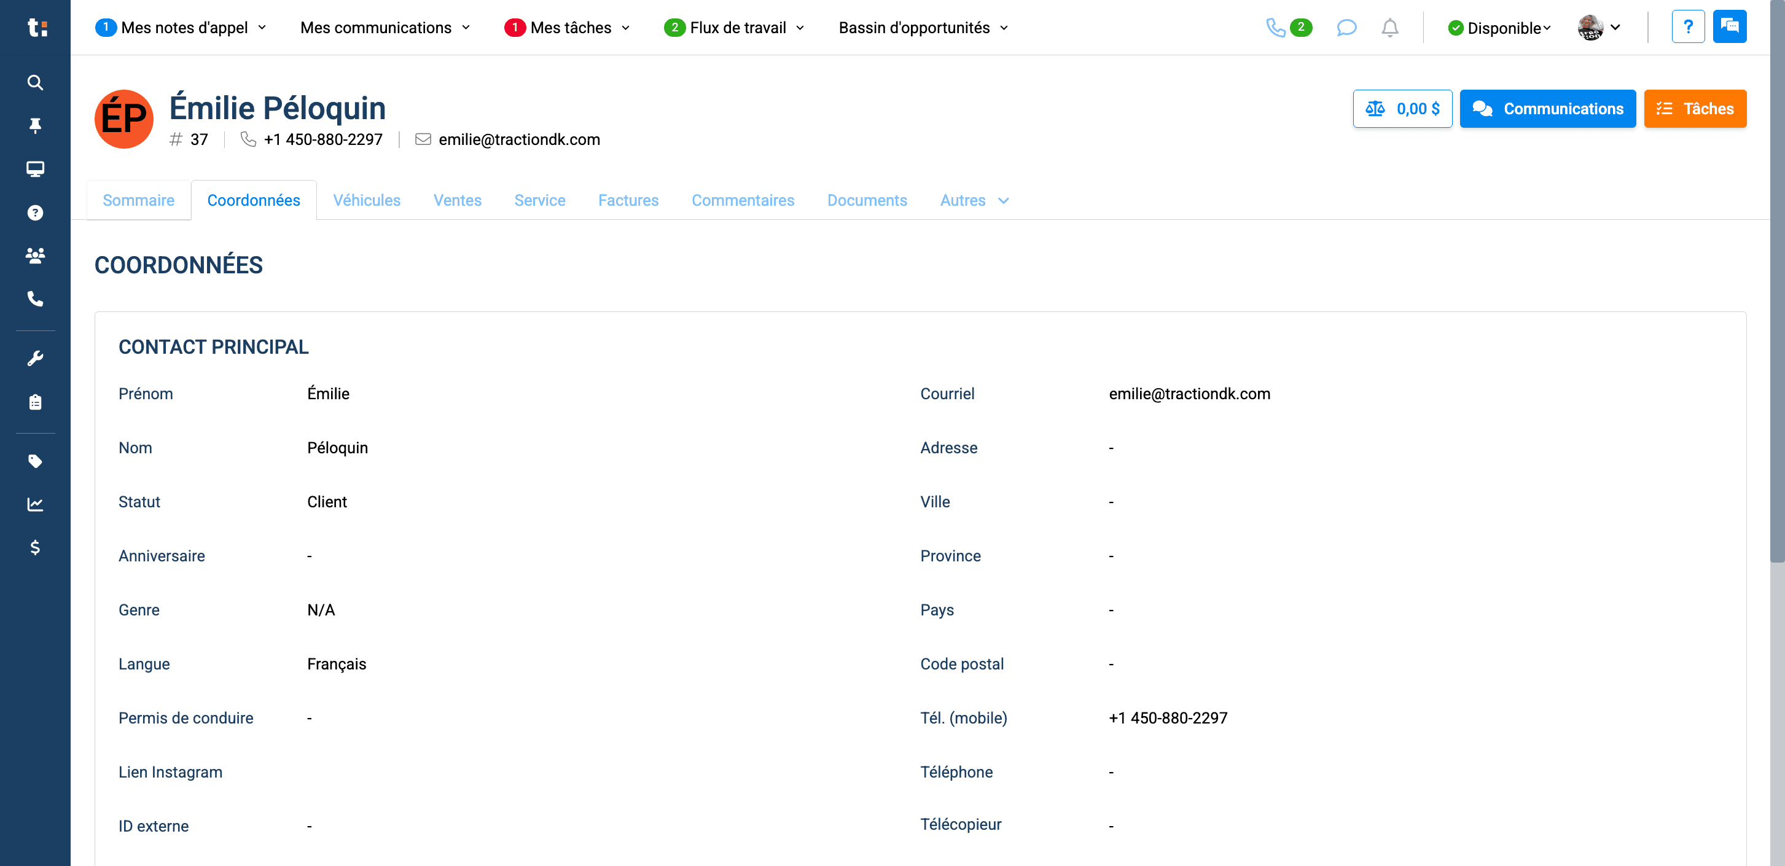The width and height of the screenshot is (1785, 866).
Task: Click the header email emilie@tractiondk.com
Action: [x=519, y=139]
